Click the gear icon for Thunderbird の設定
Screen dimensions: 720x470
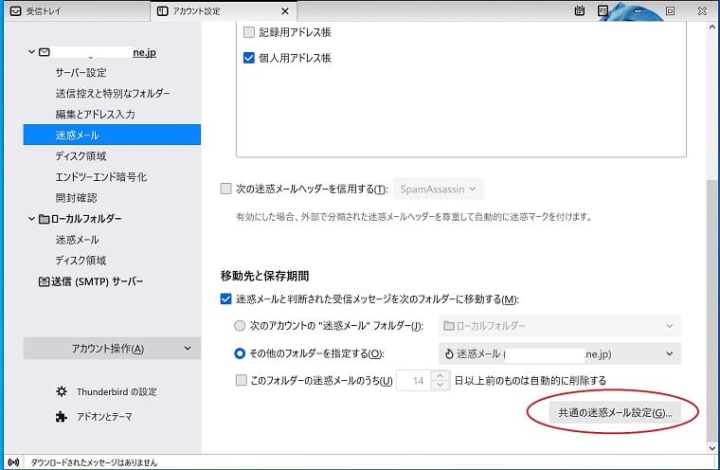pyautogui.click(x=62, y=391)
